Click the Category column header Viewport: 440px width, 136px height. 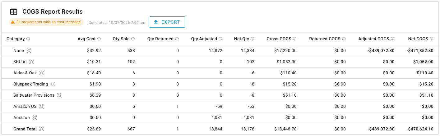(x=16, y=39)
